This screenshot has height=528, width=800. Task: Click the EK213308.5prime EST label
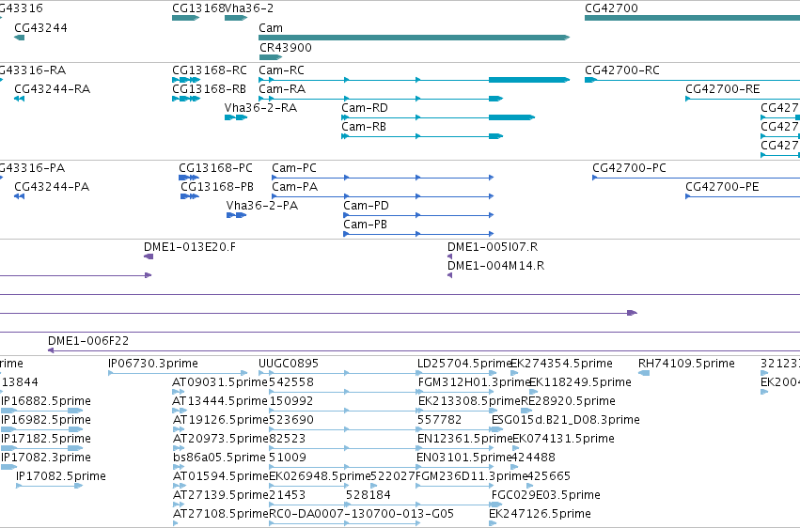(x=469, y=401)
